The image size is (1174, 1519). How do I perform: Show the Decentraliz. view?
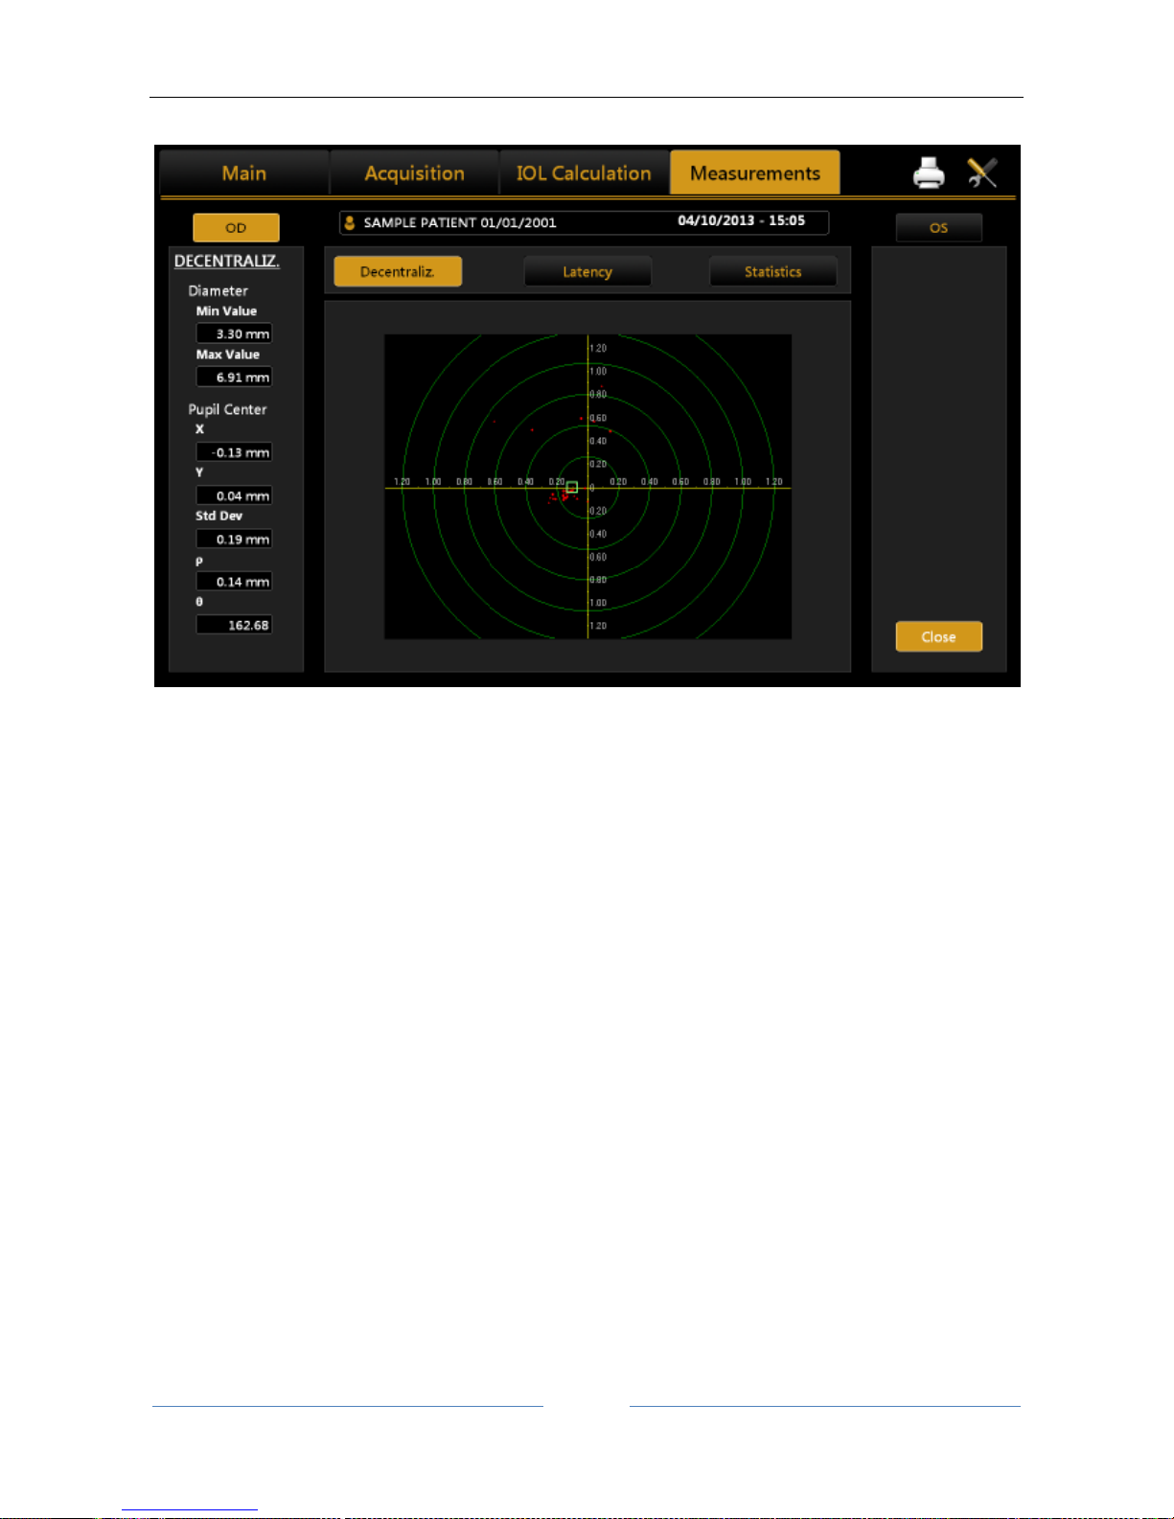[398, 272]
